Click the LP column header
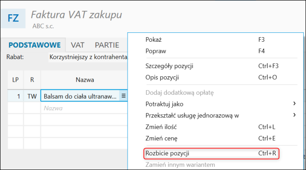The height and width of the screenshot is (170, 306). point(15,80)
